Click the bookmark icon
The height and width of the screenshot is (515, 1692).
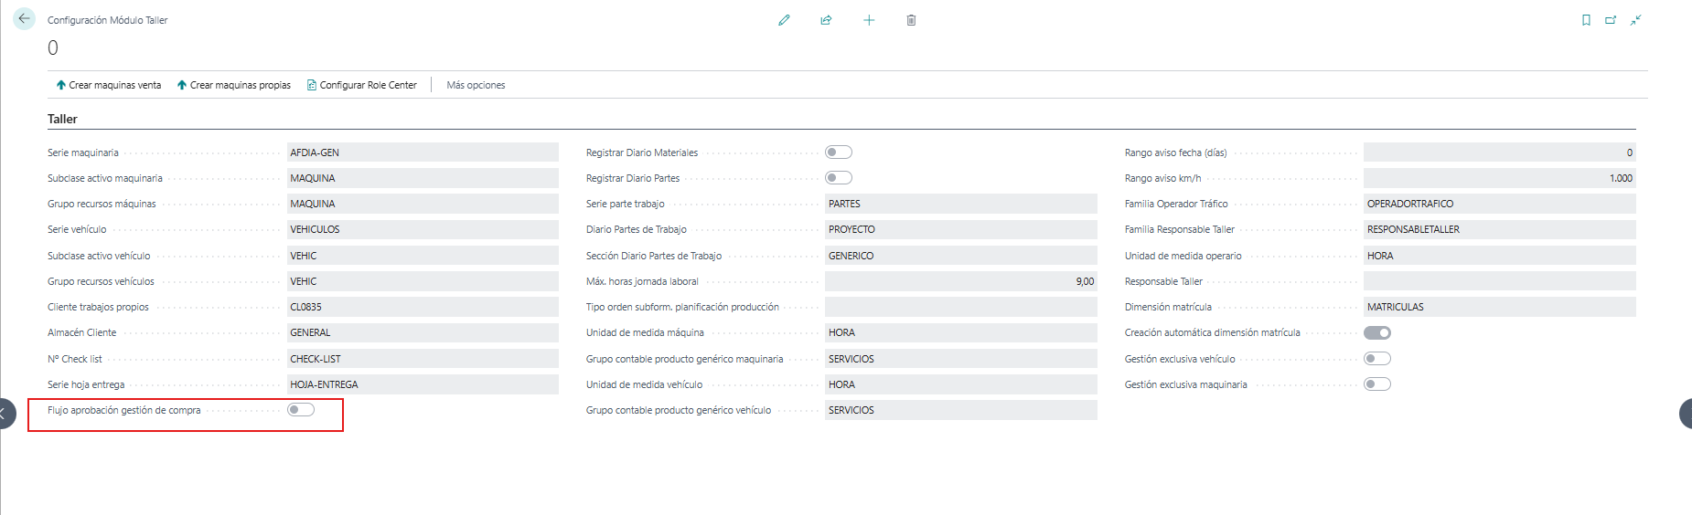pos(1586,20)
